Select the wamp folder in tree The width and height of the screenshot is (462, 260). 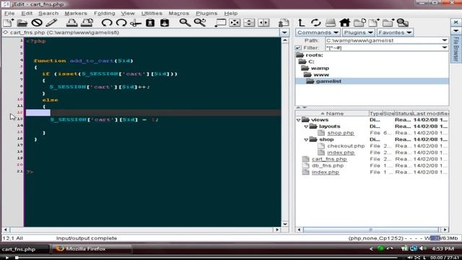[x=320, y=68]
